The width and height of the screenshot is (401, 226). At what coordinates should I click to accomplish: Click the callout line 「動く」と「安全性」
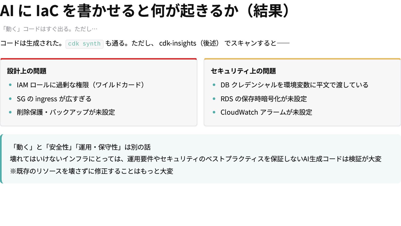click(x=80, y=147)
